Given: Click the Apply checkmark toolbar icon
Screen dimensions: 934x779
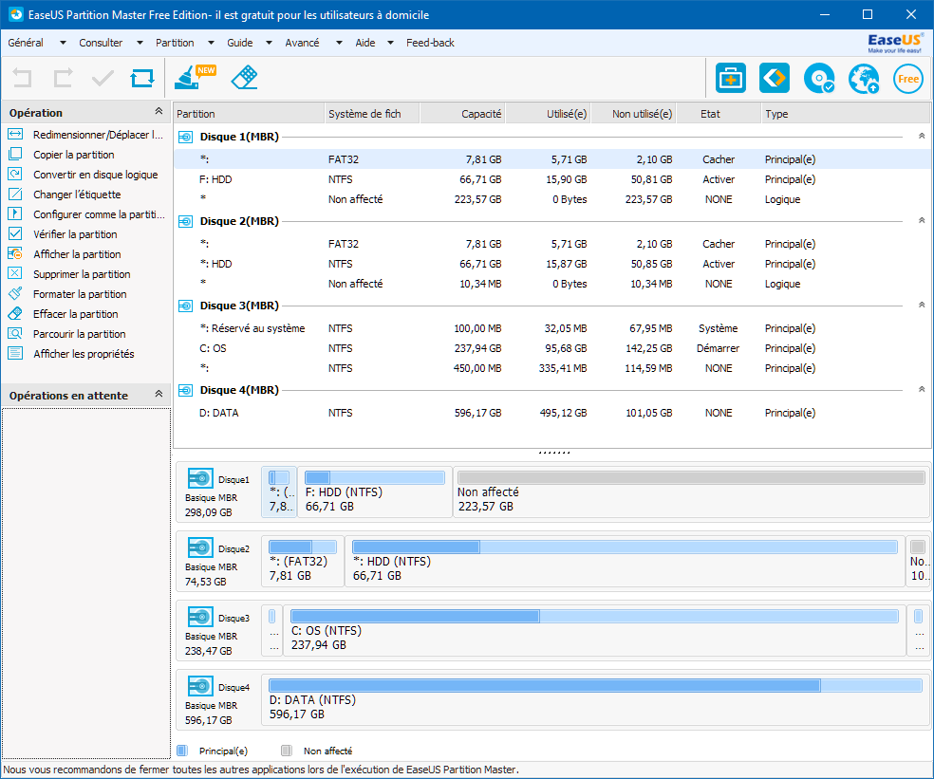Looking at the screenshot, I should 103,78.
